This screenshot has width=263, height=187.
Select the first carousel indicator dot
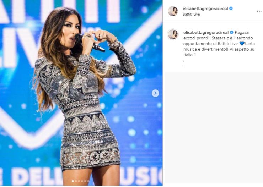(x=73, y=181)
